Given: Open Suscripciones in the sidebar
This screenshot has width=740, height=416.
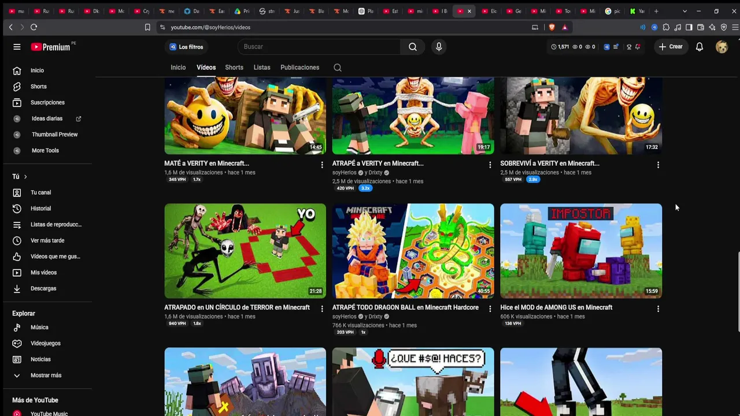Looking at the screenshot, I should [x=47, y=103].
